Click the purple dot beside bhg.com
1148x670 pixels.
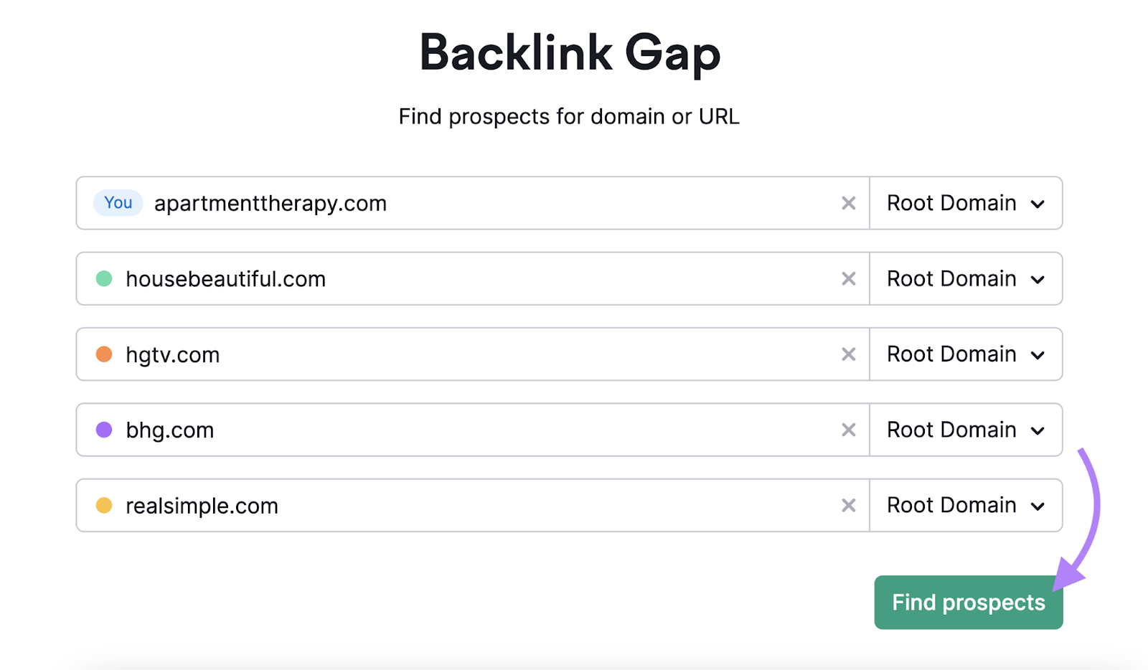pos(105,430)
